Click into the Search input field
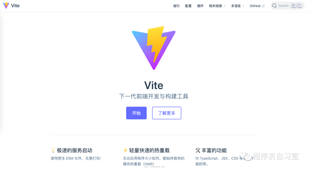The height and width of the screenshot is (170, 309). [x=287, y=6]
